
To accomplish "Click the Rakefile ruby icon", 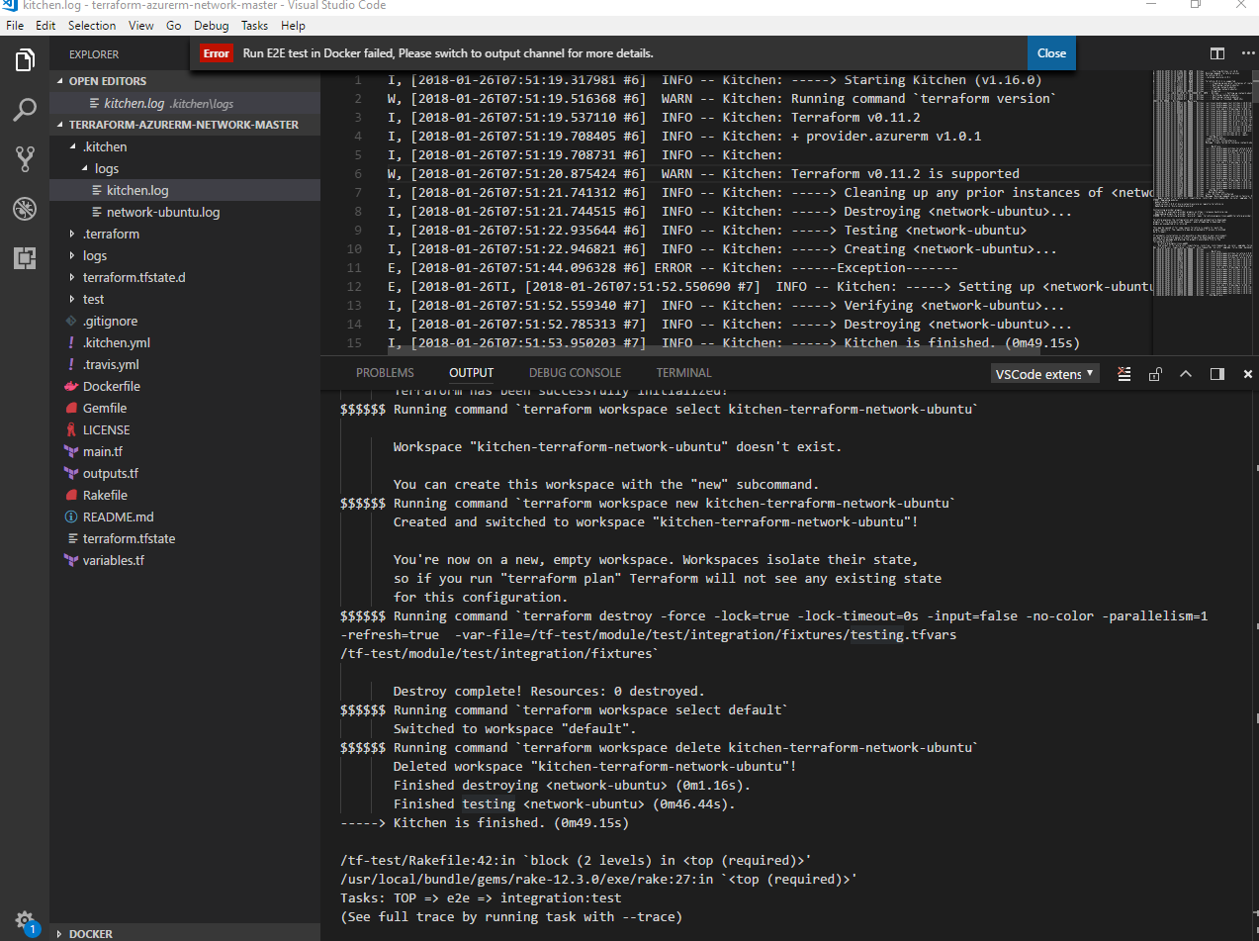I will (71, 495).
